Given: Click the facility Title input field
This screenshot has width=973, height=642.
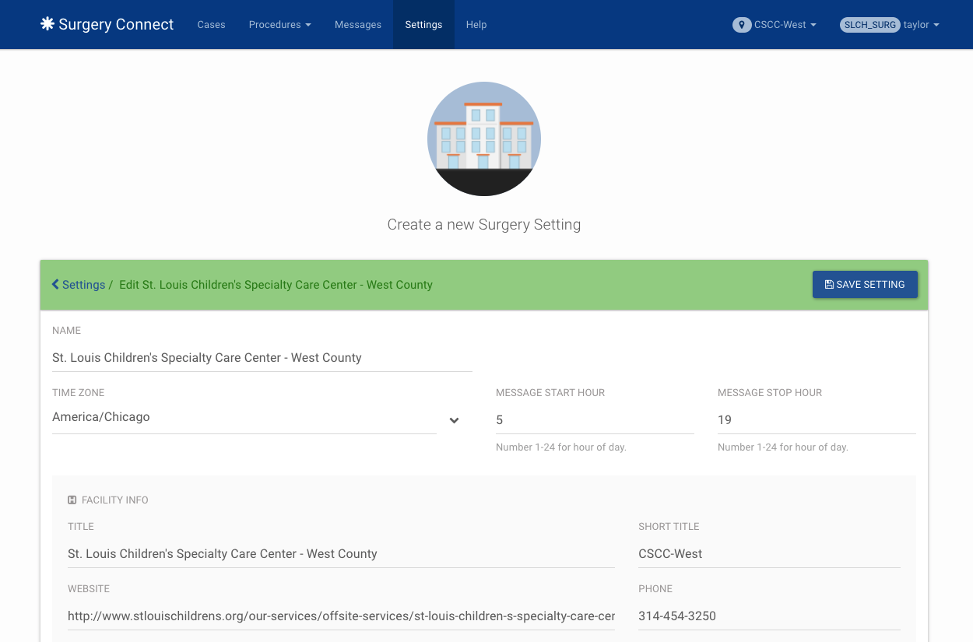Looking at the screenshot, I should (341, 554).
